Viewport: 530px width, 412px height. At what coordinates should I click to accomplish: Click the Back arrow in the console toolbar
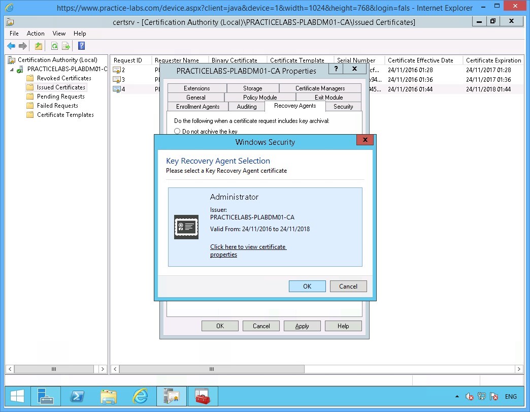click(11, 46)
